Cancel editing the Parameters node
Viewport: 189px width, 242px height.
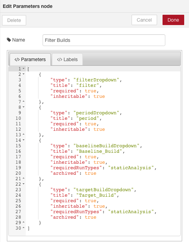[144, 20]
